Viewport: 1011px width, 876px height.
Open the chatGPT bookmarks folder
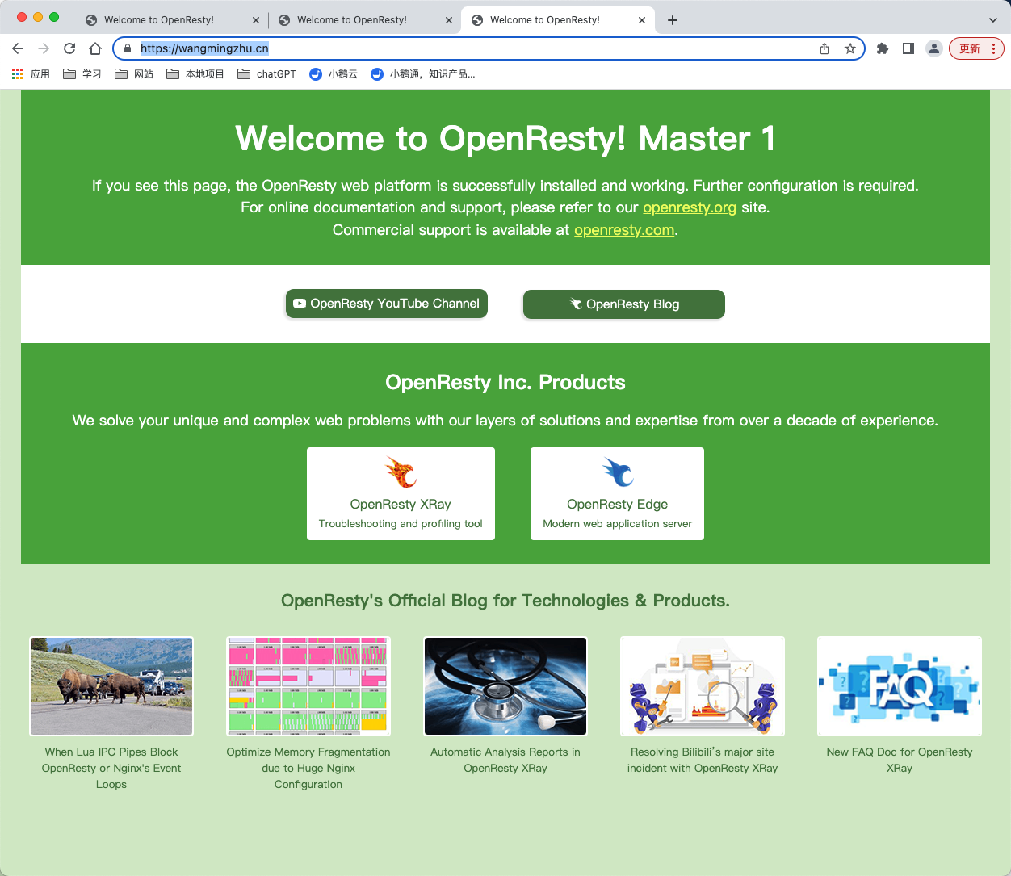click(x=266, y=74)
